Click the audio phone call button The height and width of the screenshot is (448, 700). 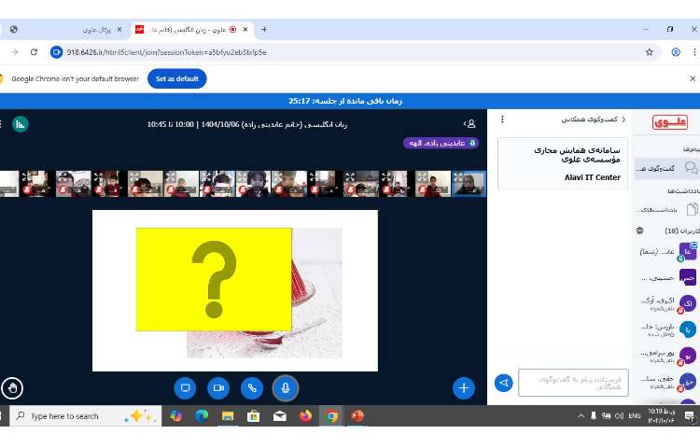251,387
